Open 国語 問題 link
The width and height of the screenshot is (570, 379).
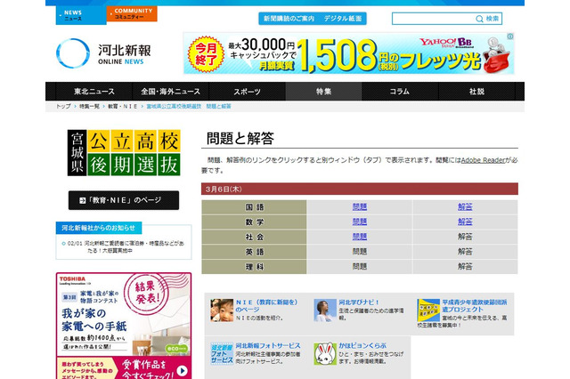click(x=360, y=207)
